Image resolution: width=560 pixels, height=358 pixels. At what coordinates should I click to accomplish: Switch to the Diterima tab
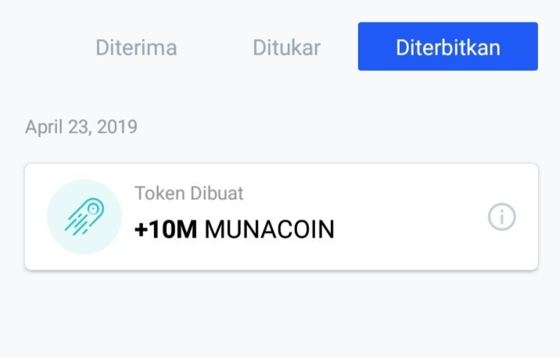[x=136, y=47]
